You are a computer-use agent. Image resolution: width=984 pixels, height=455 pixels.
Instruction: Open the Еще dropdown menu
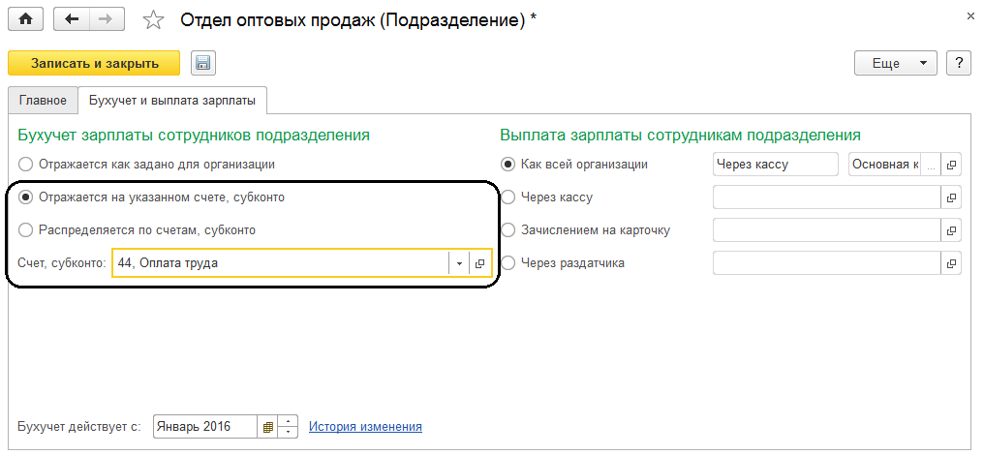coord(895,64)
